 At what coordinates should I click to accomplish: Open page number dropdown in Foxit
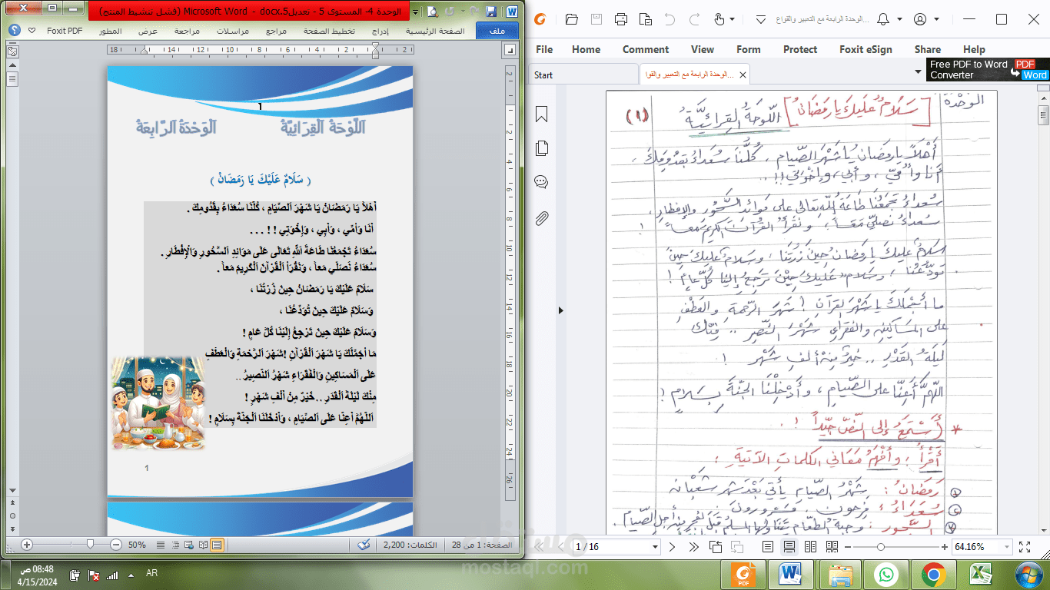(656, 547)
